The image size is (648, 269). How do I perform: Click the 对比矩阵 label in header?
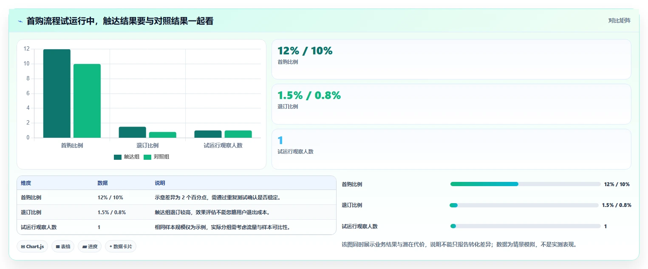tap(620, 20)
